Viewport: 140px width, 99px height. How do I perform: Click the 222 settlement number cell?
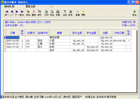tap(31, 47)
